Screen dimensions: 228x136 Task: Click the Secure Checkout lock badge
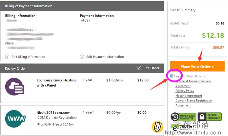pyautogui.click(x=210, y=117)
